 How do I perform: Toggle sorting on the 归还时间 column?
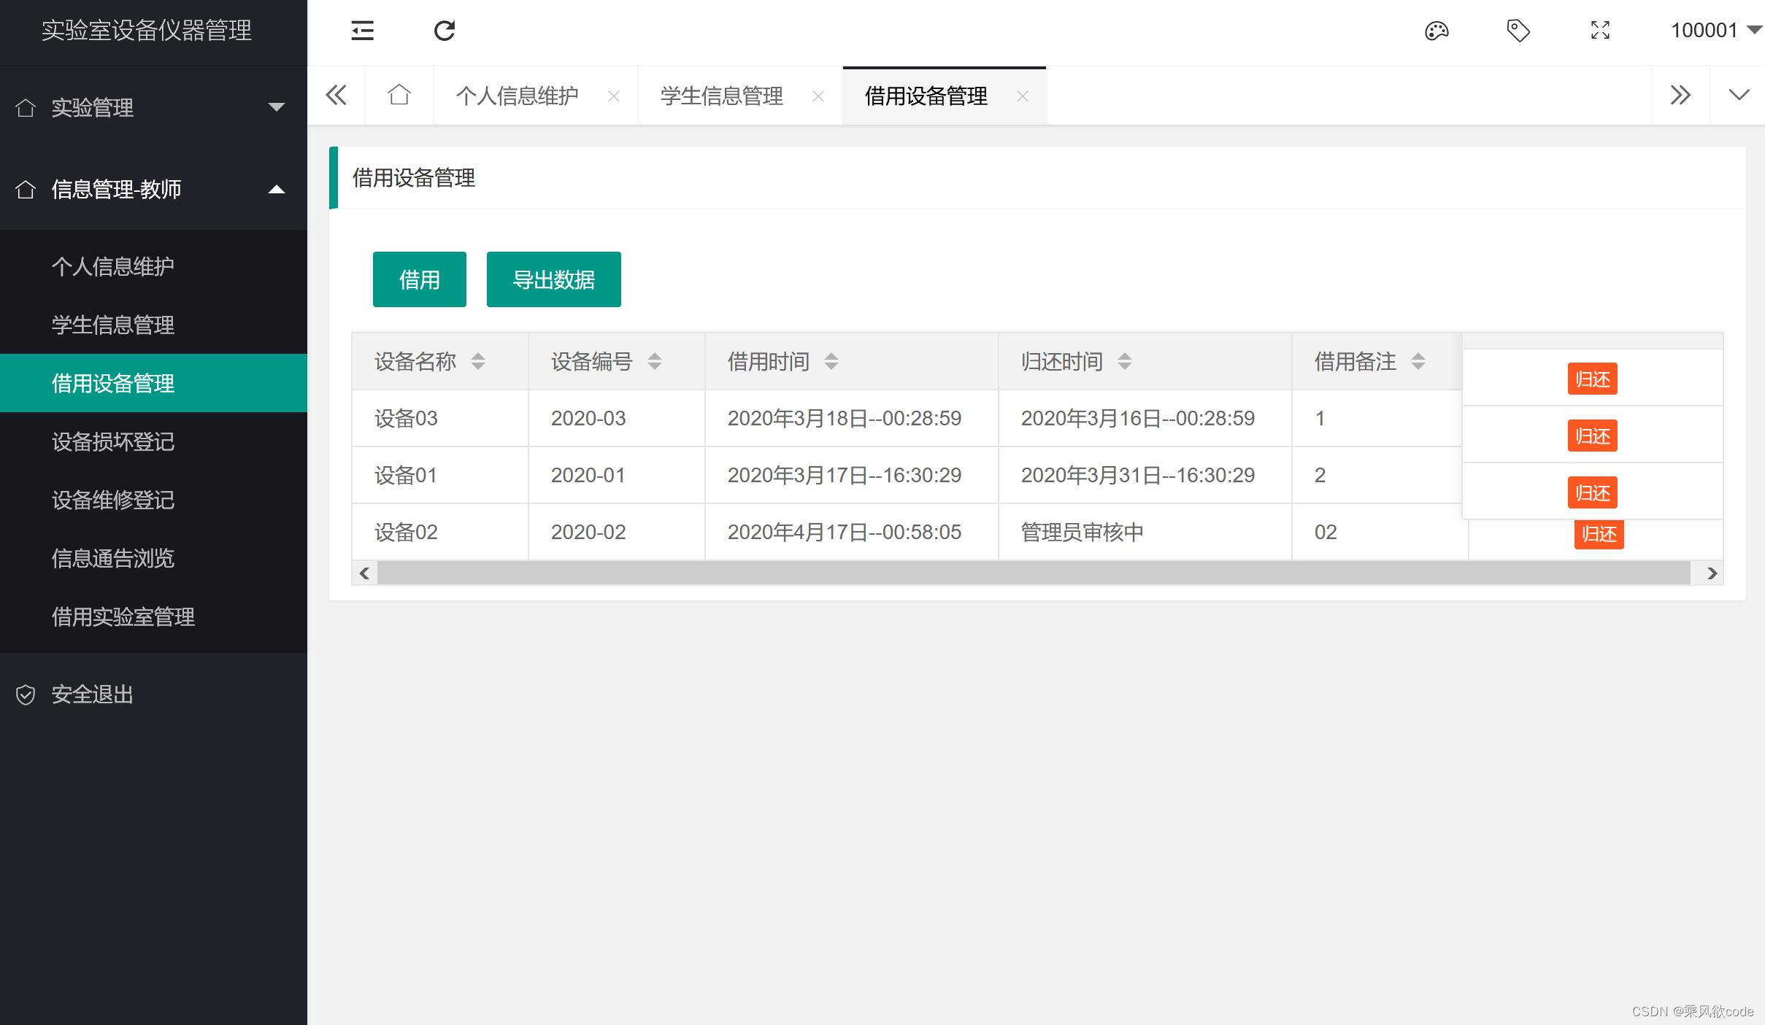[1125, 360]
